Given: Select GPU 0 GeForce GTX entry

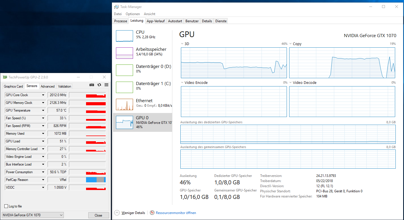Looking at the screenshot, I should (143, 122).
